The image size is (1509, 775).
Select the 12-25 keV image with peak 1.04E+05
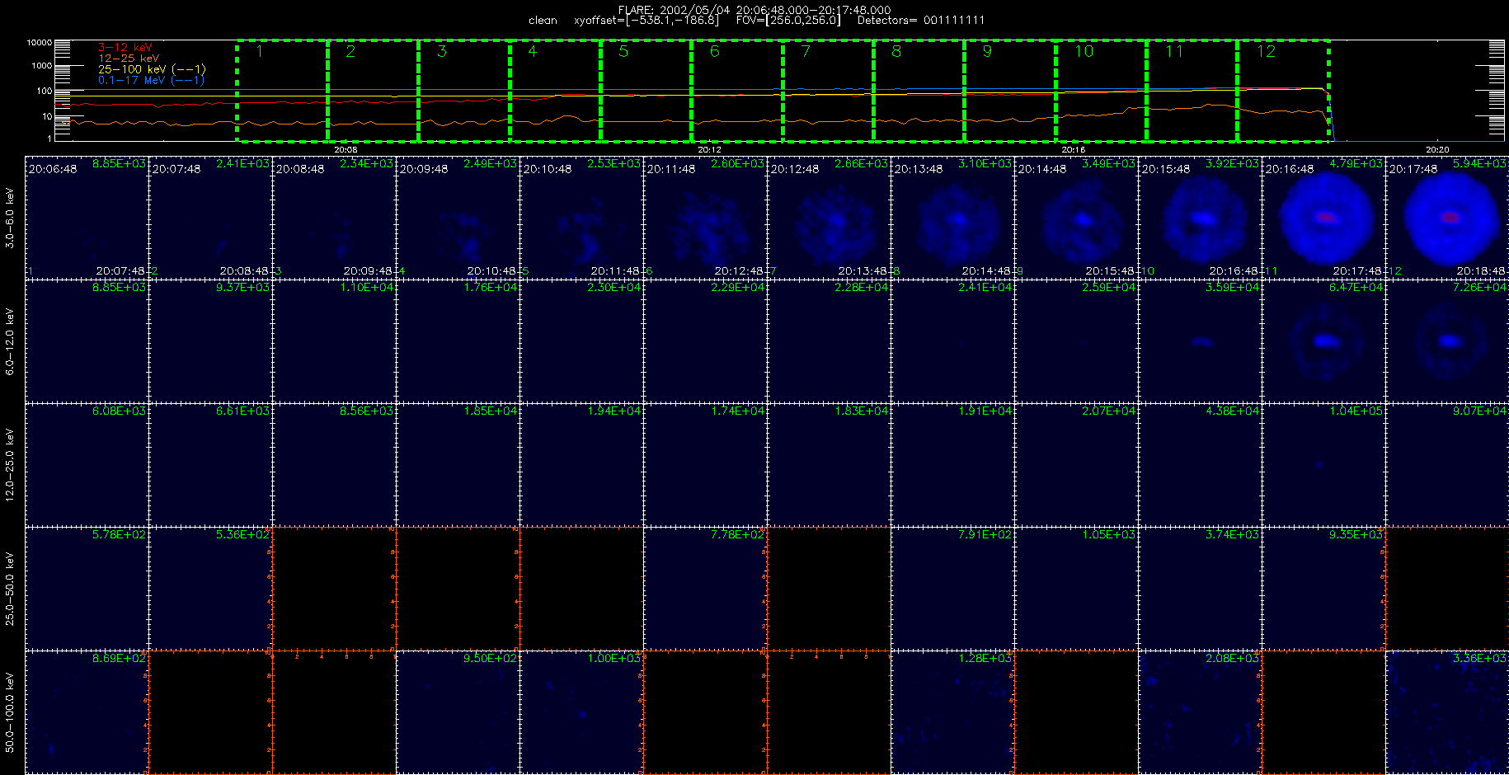[x=1324, y=465]
